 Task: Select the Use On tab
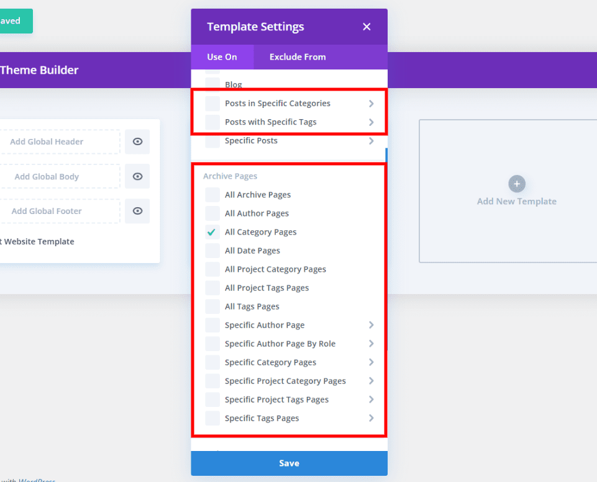point(222,56)
